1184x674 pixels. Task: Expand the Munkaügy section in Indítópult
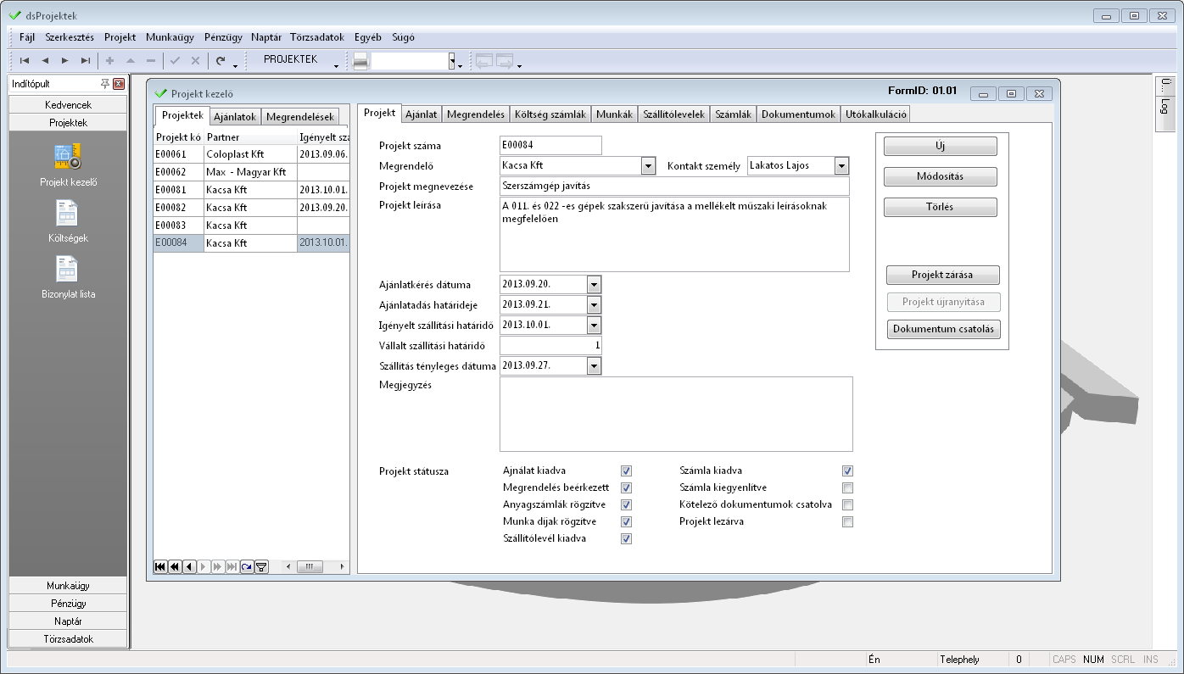click(68, 586)
